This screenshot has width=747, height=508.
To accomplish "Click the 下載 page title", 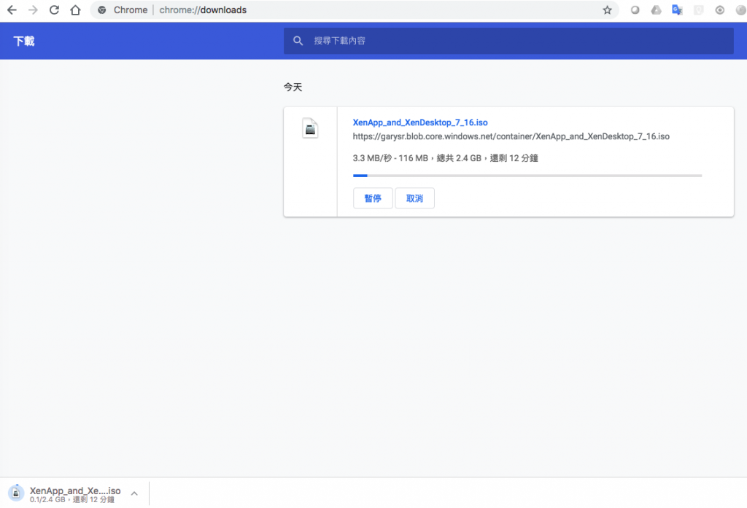I will click(24, 42).
